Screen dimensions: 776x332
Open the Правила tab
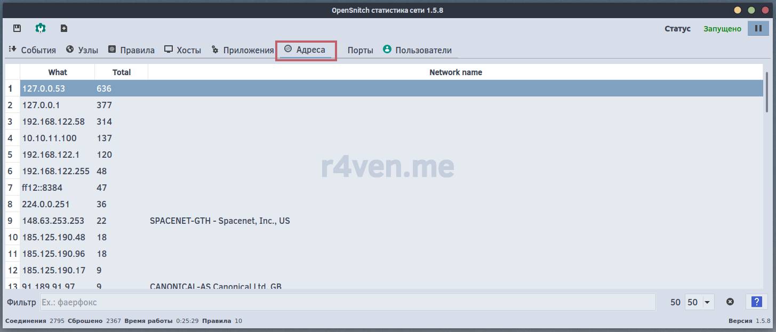(x=131, y=50)
